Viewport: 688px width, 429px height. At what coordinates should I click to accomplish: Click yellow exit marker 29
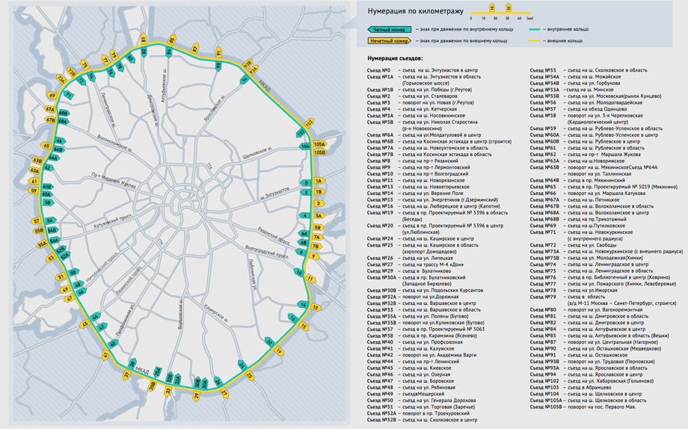point(196,395)
